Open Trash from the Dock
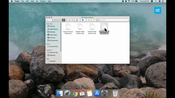Screen dimensions: 175x98 coord(115,93)
